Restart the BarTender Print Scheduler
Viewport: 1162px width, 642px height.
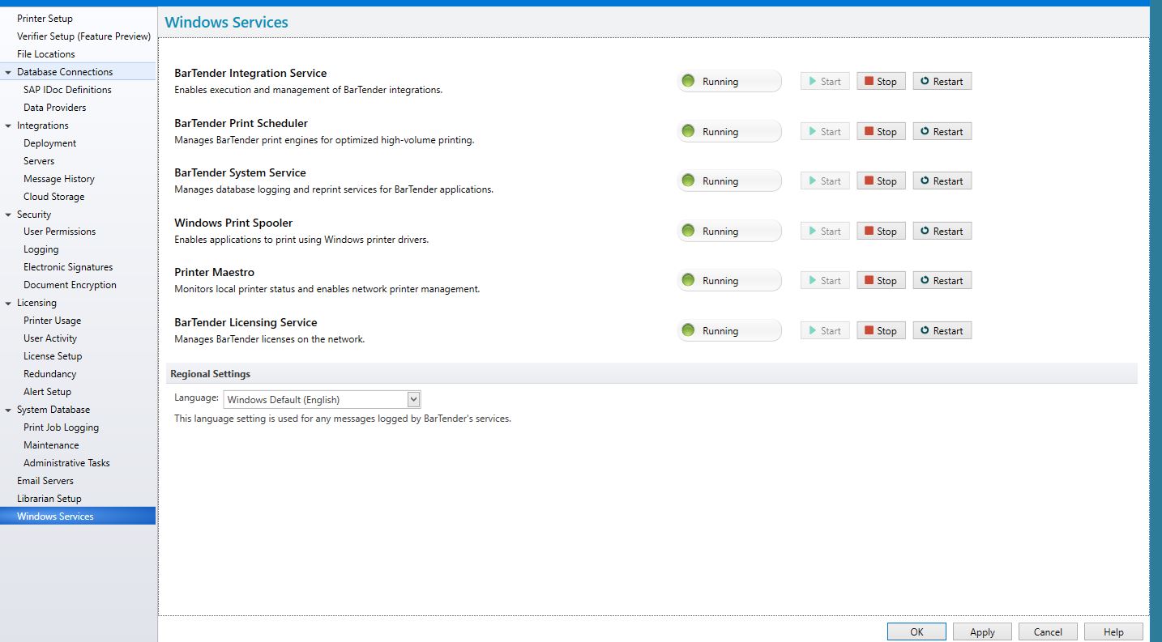coord(942,131)
